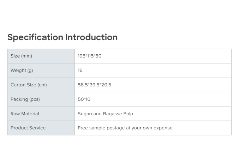Click the word Pulp in table
Screen dimensions: 239x165
[x=128, y=114]
